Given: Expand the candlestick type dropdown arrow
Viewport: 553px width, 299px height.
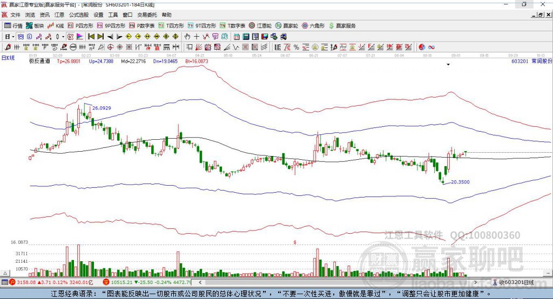Looking at the screenshot, I should point(63,37).
